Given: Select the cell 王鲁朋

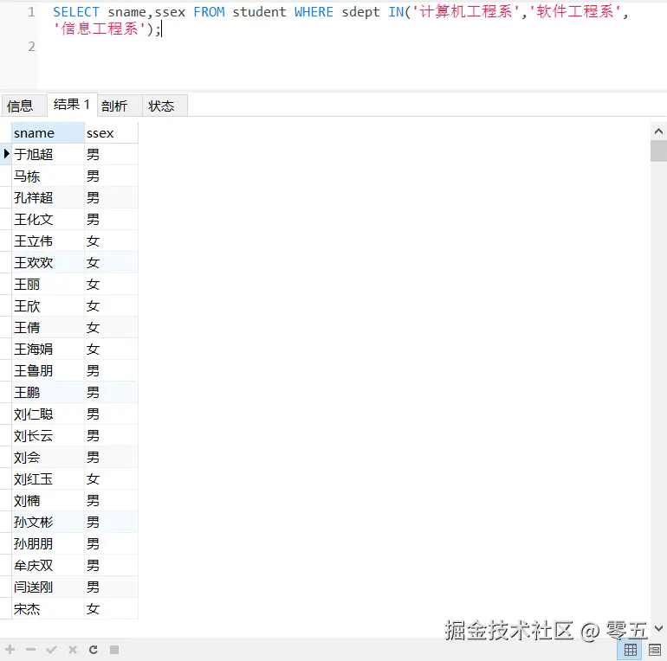Looking at the screenshot, I should tap(48, 371).
